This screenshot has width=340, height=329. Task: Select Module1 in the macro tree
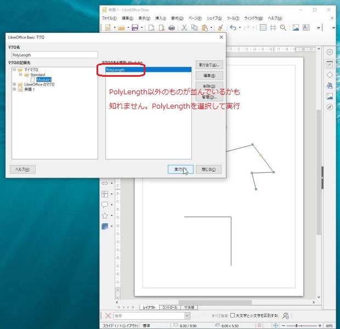click(x=44, y=80)
